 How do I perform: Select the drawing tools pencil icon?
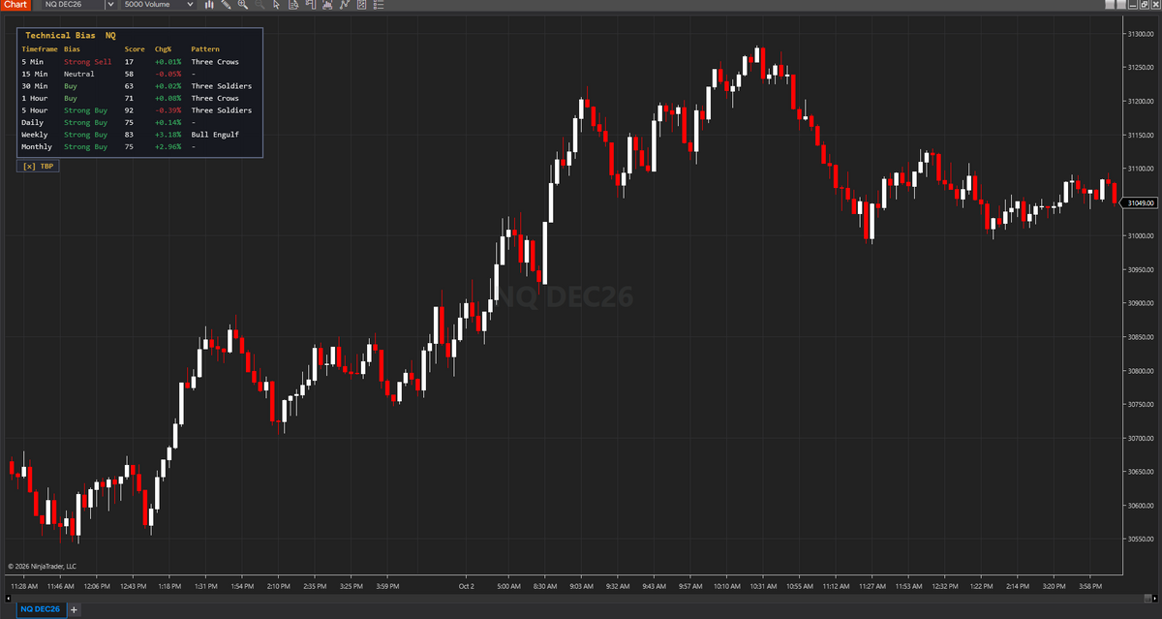click(226, 5)
